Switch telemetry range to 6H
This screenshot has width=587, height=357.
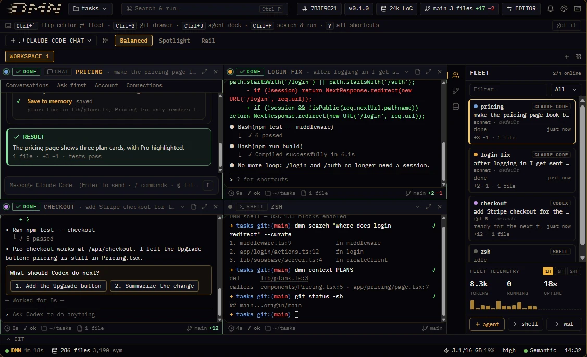[560, 271]
